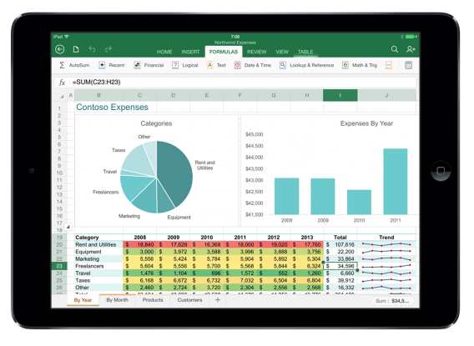Open the Products sheet
The height and width of the screenshot is (346, 474).
tap(153, 300)
